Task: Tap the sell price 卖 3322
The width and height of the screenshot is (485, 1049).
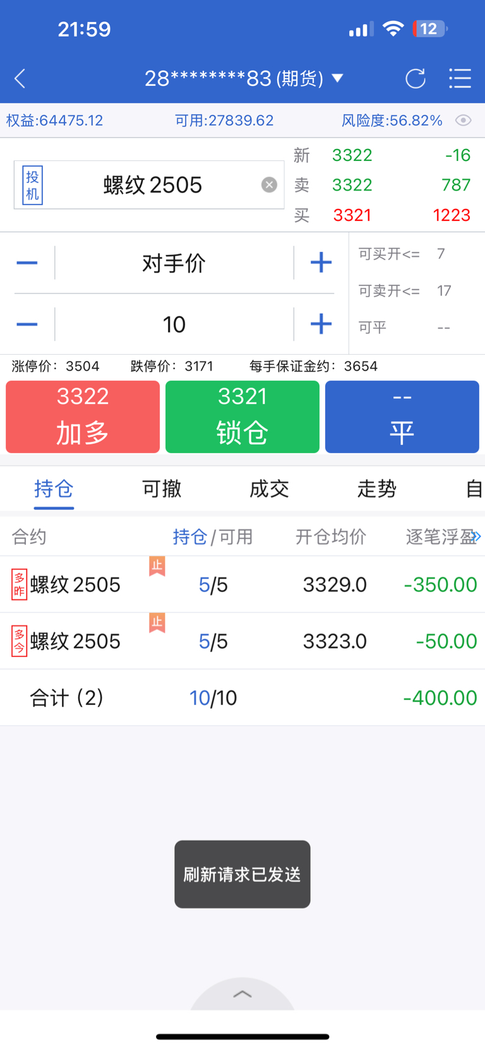Action: 352,185
